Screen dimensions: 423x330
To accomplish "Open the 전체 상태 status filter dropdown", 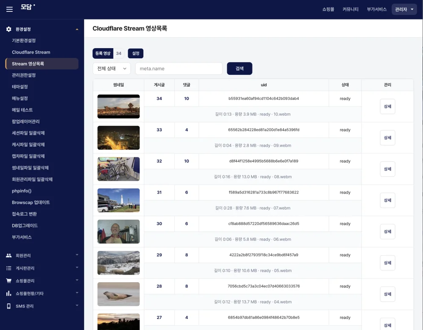I will (112, 68).
